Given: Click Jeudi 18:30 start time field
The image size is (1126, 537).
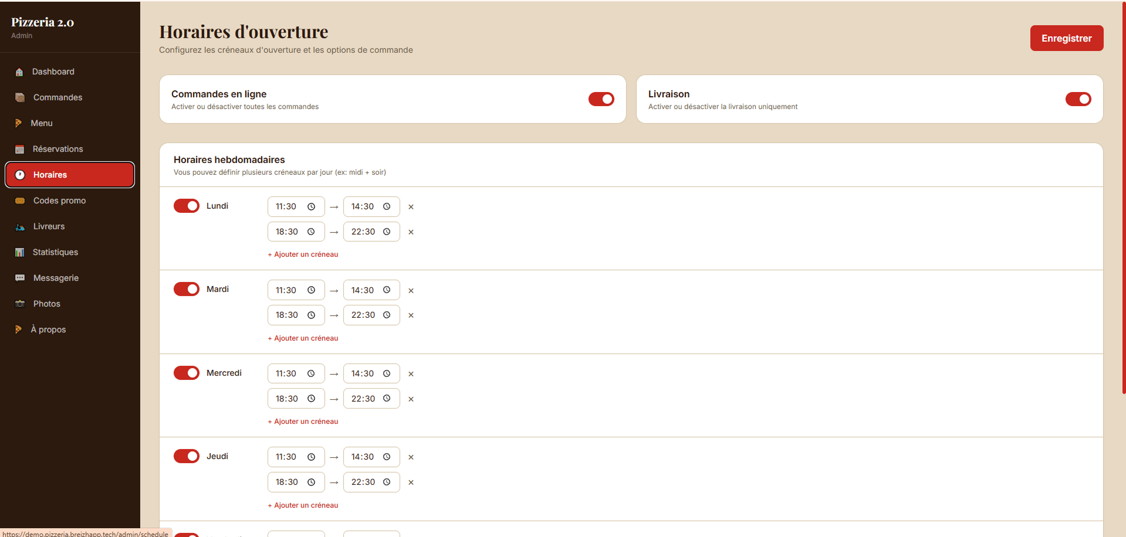Looking at the screenshot, I should (296, 482).
